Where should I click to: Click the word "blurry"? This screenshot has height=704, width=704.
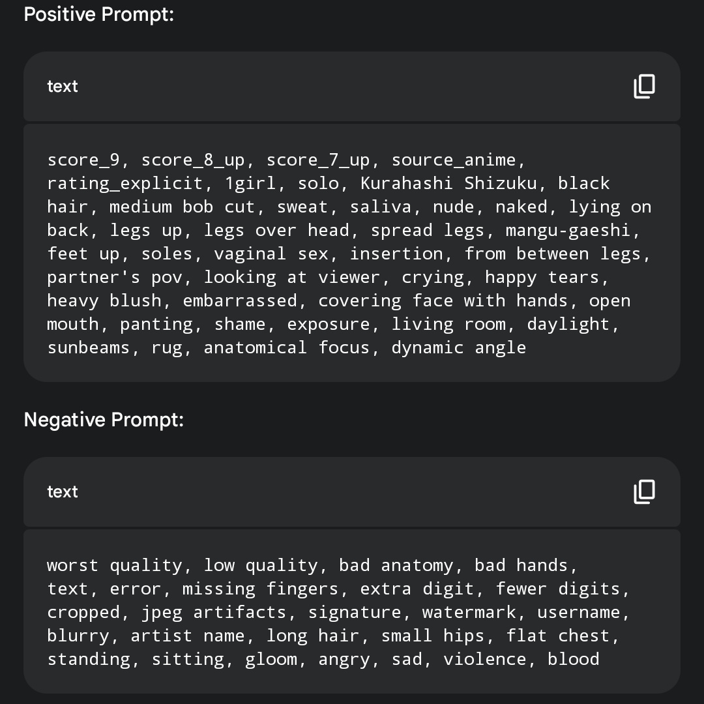78,636
